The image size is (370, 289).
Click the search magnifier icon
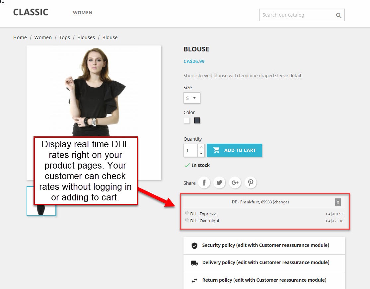(x=338, y=15)
